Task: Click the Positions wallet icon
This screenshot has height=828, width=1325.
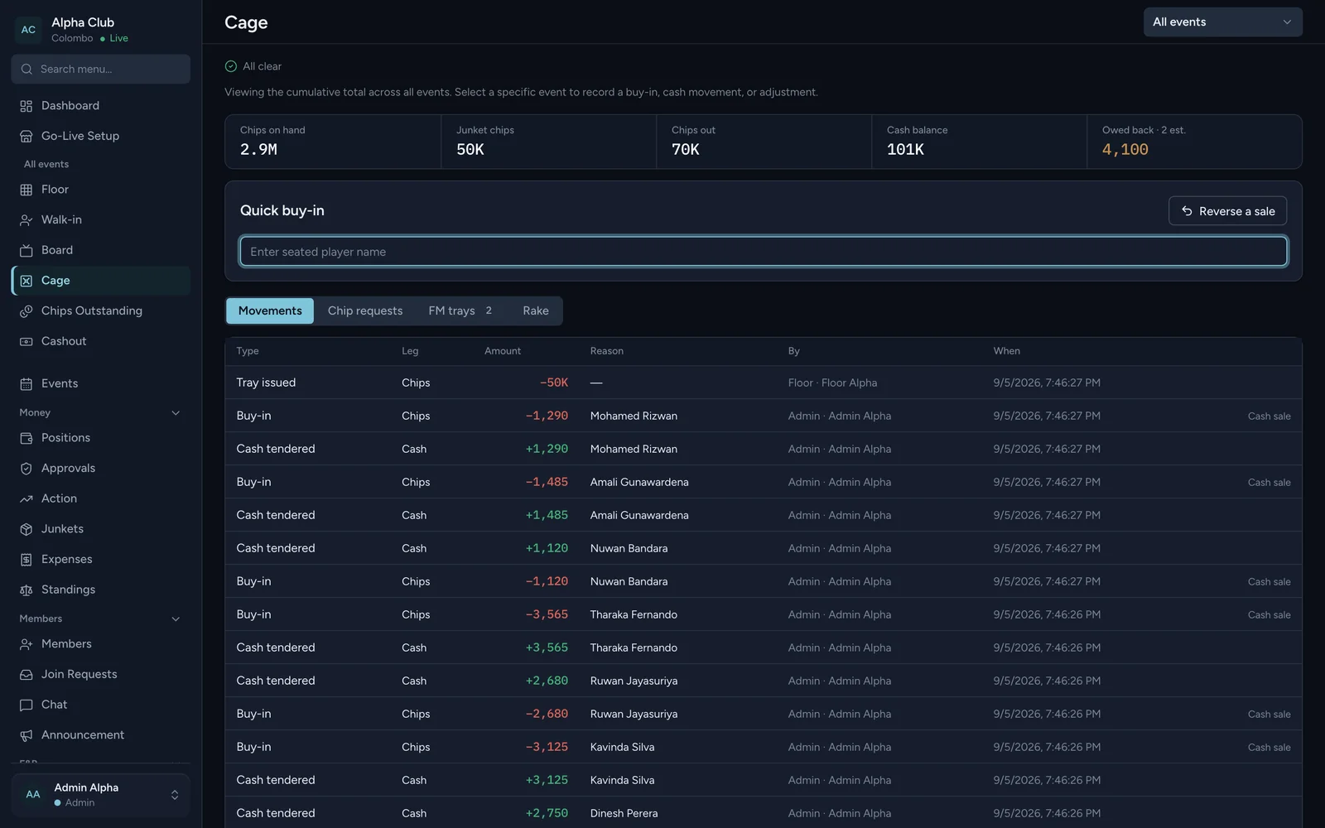Action: [26, 438]
